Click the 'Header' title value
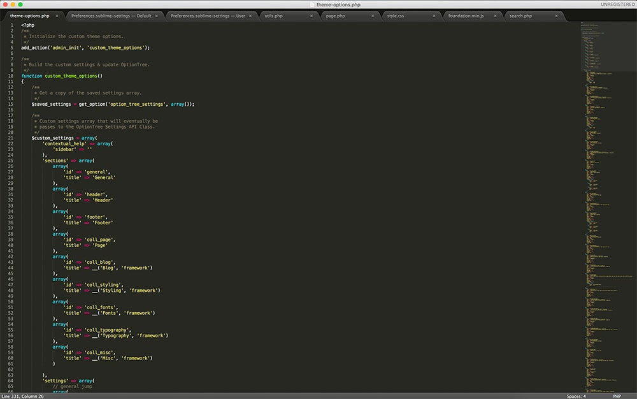 pos(103,200)
